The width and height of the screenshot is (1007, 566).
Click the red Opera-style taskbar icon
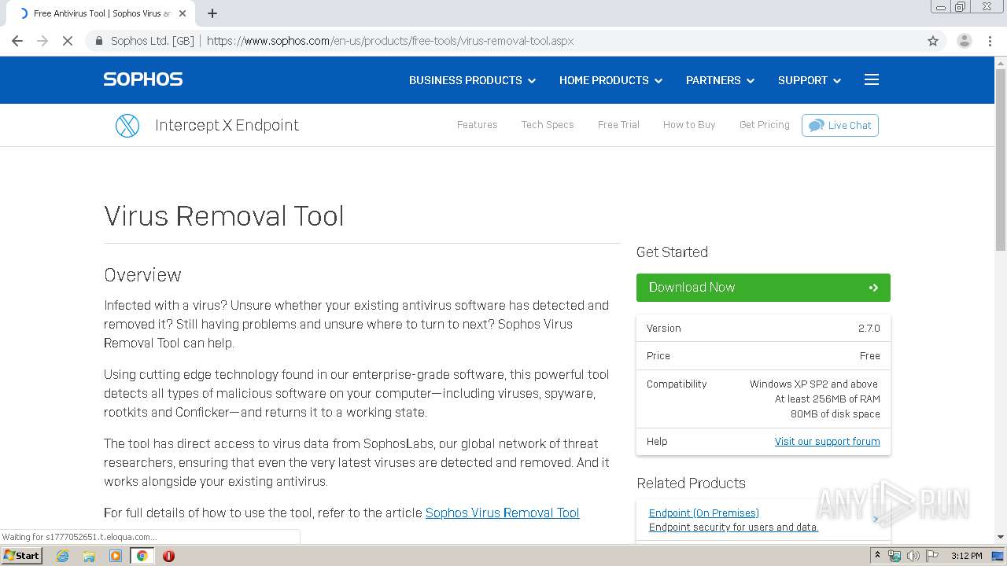(168, 556)
